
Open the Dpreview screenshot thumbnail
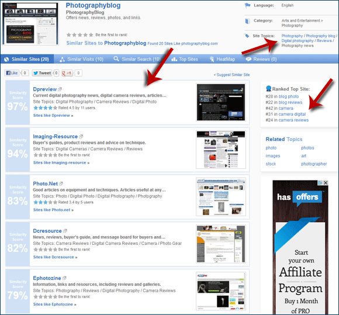pos(221,102)
